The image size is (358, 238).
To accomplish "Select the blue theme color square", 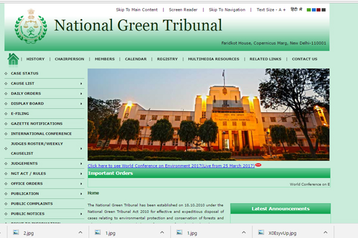I will click(313, 10).
